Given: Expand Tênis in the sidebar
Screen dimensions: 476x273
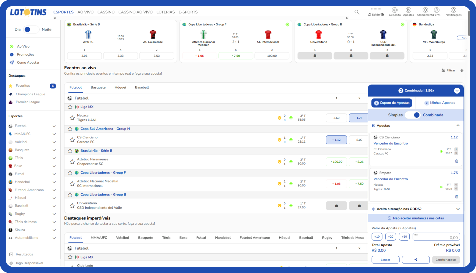Looking at the screenshot, I should (54, 158).
